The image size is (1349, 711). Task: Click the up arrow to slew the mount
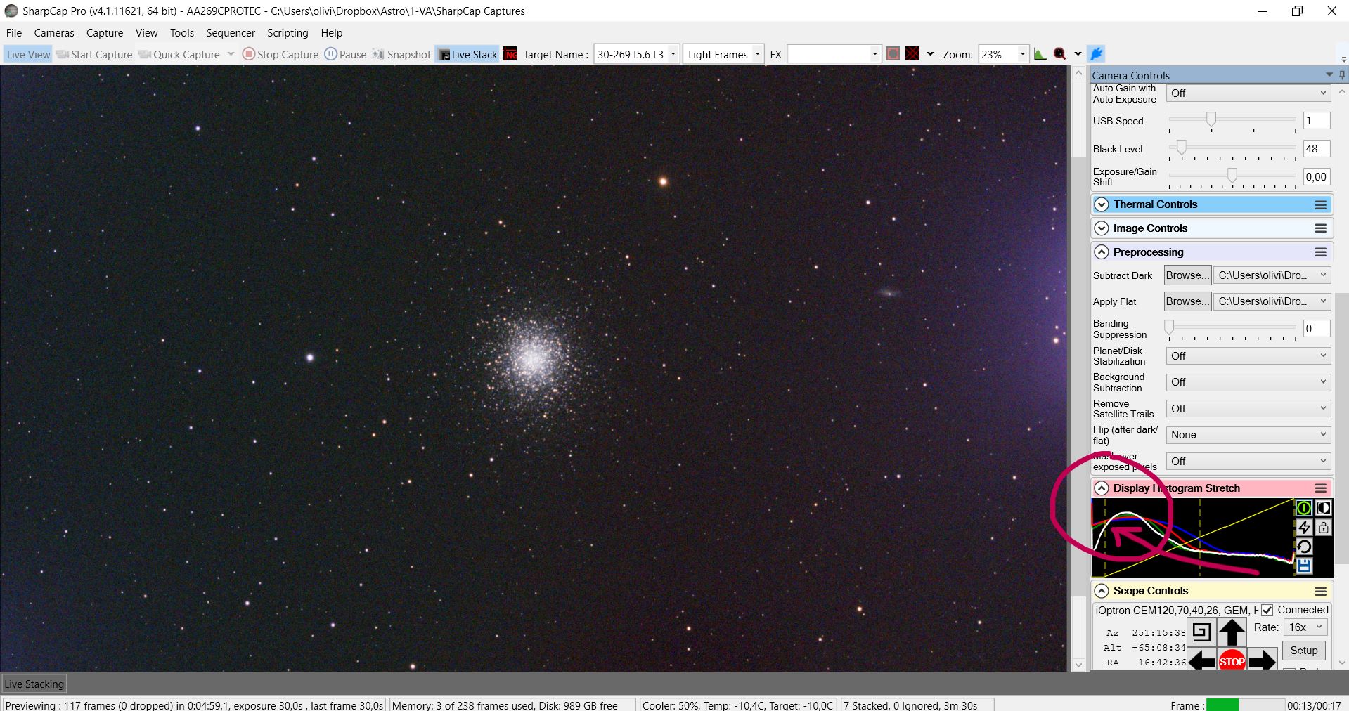[1232, 632]
